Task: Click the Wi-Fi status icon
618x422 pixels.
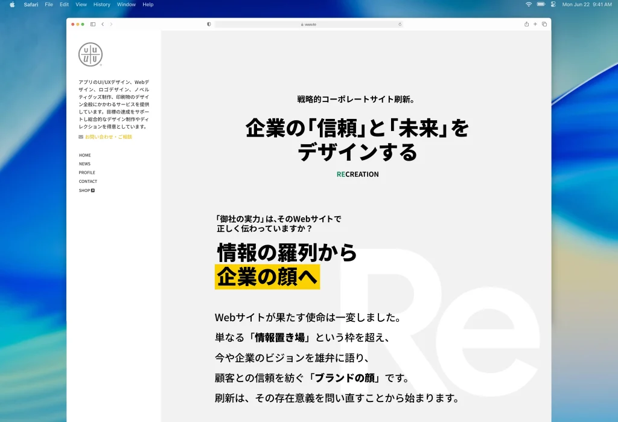Action: tap(529, 4)
